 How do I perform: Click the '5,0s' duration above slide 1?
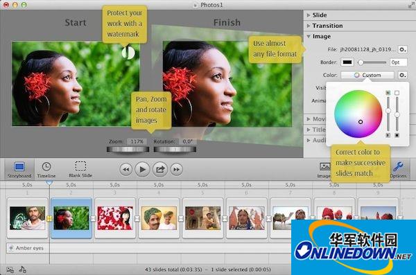point(27,184)
